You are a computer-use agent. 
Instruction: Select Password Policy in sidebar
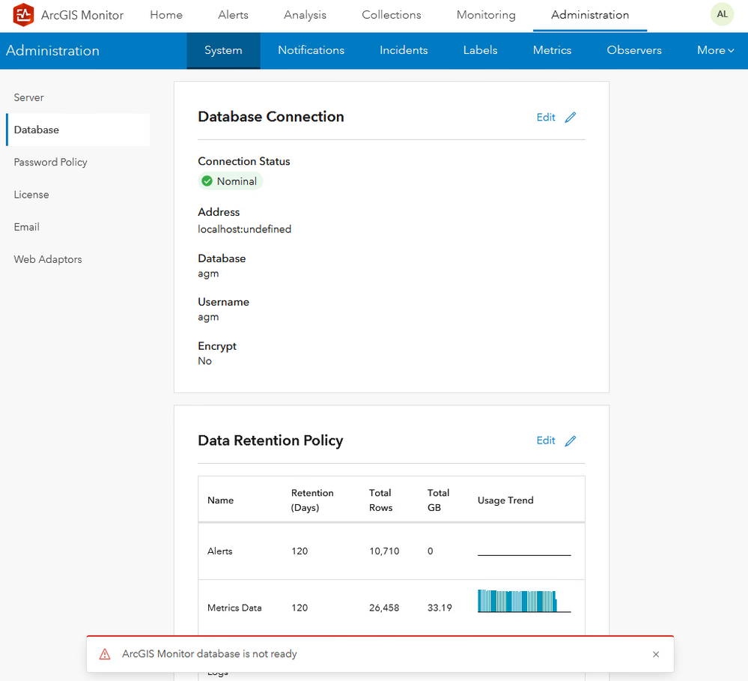pyautogui.click(x=51, y=163)
